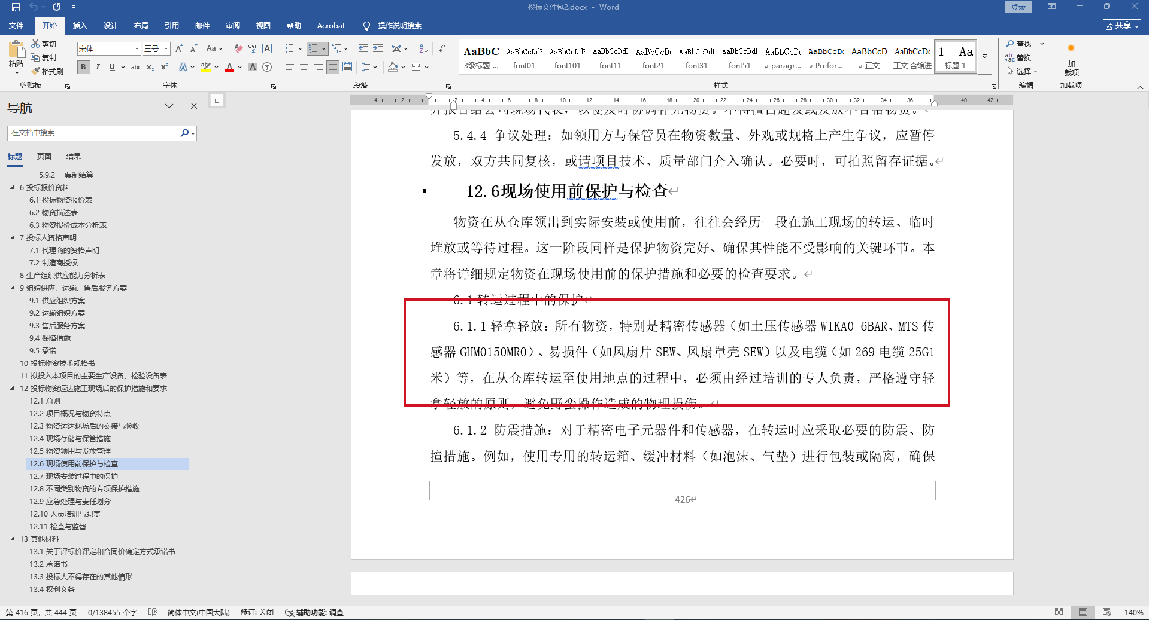The height and width of the screenshot is (620, 1149).
Task: Switch navigation pane to 结果 tab
Action: [x=74, y=156]
